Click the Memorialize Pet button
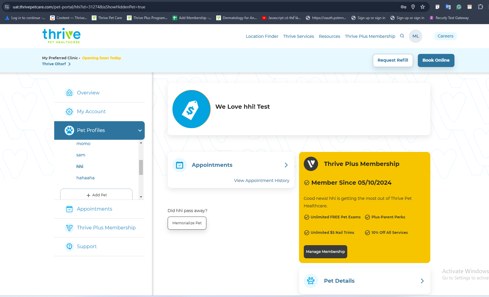Image resolution: width=489 pixels, height=297 pixels. pyautogui.click(x=187, y=223)
